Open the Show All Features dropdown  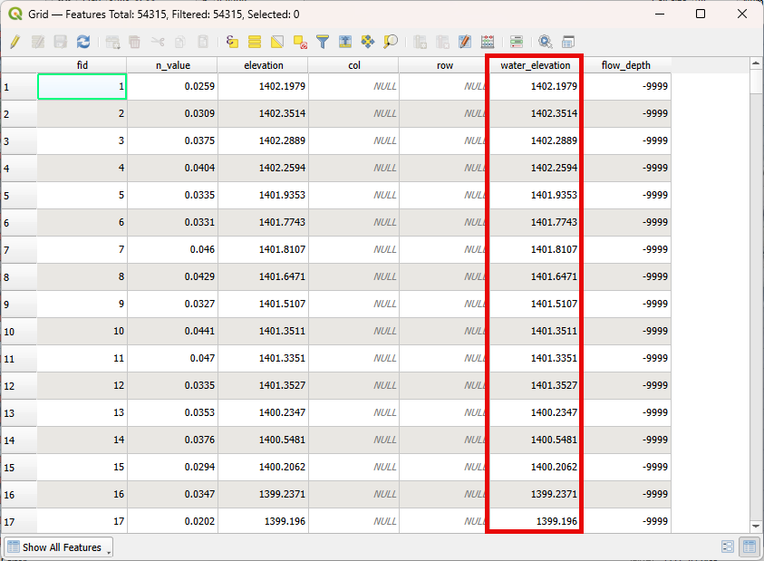click(59, 547)
